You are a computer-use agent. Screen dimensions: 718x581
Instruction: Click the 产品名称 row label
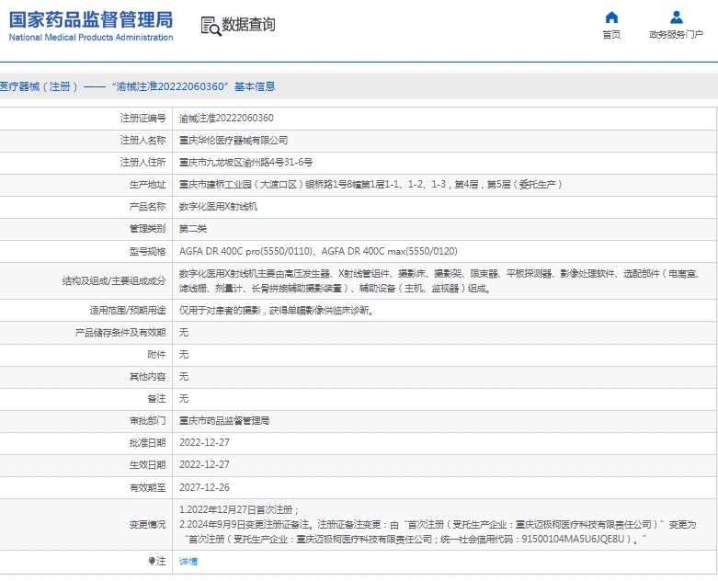coord(147,207)
